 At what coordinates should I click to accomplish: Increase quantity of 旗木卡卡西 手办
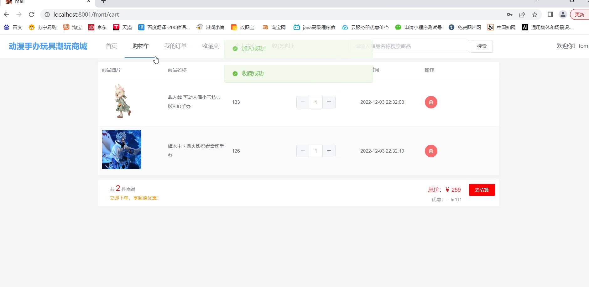329,151
